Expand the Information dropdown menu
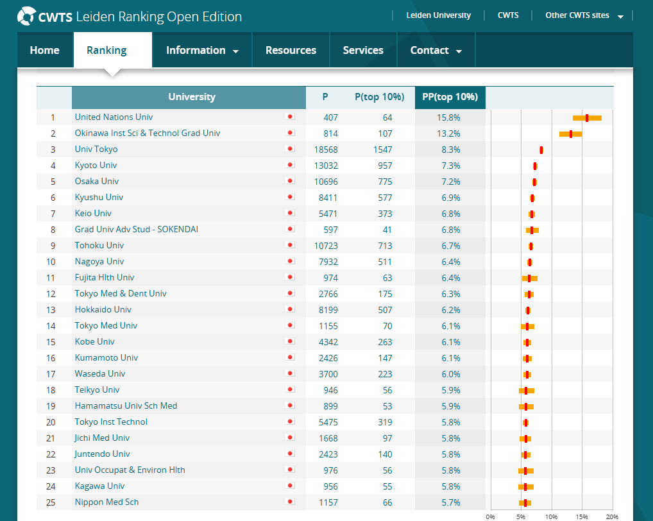Screen dimensions: 653x521 202,50
